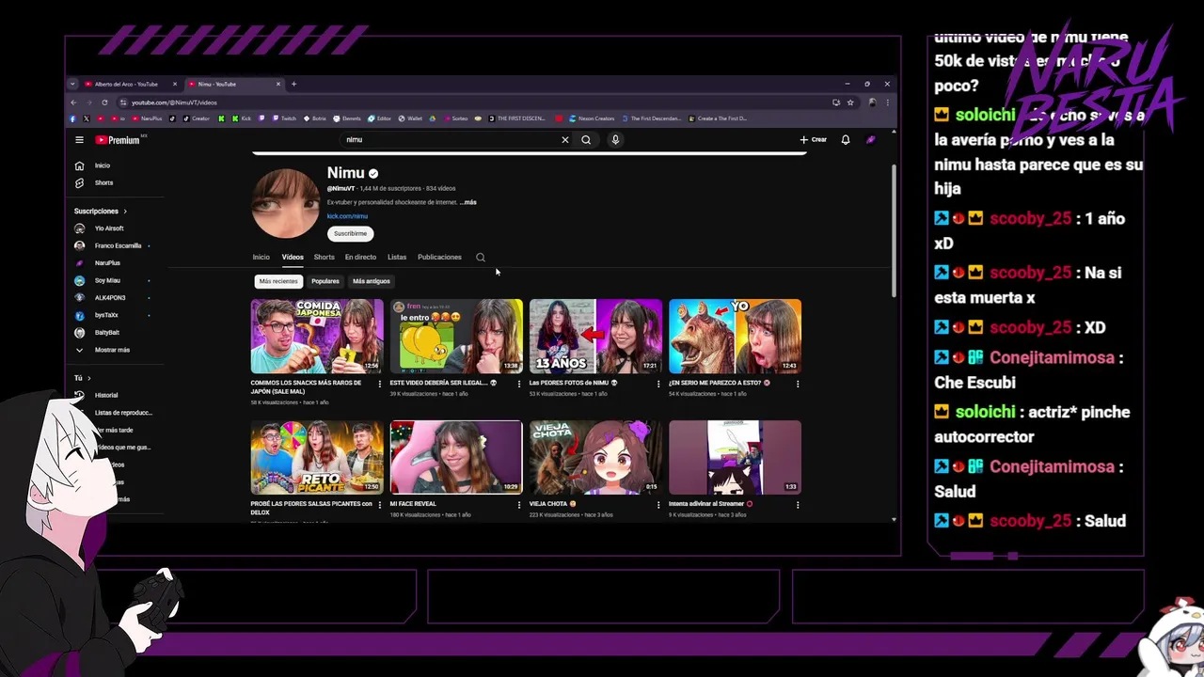Screen dimensions: 1204x677
Task: Open options menu for MI FACE REVEAL
Action: pos(519,505)
